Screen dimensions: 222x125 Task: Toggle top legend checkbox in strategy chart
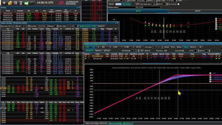[x=210, y=73]
